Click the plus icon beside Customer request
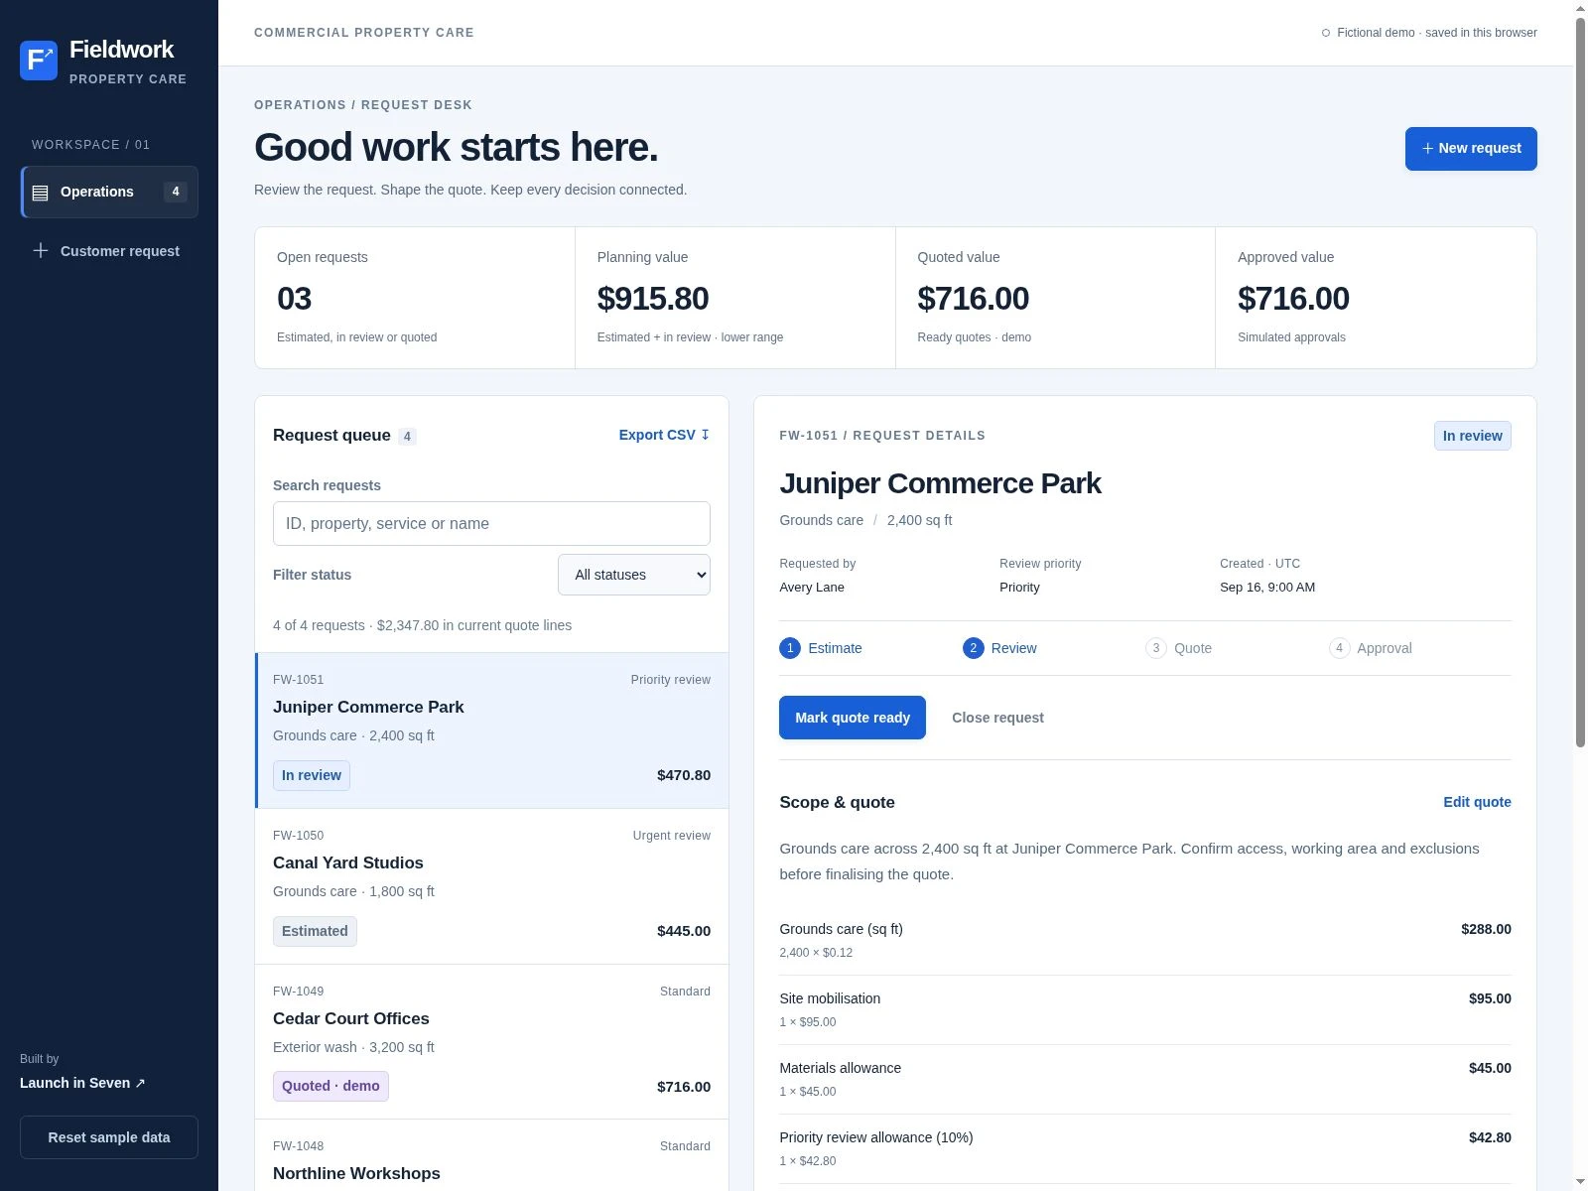The width and height of the screenshot is (1588, 1191). [40, 251]
